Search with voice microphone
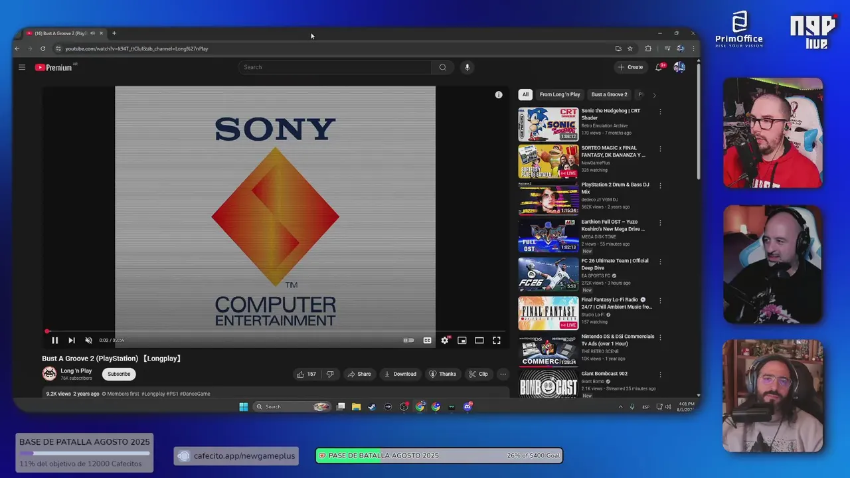850x478 pixels. 467,67
